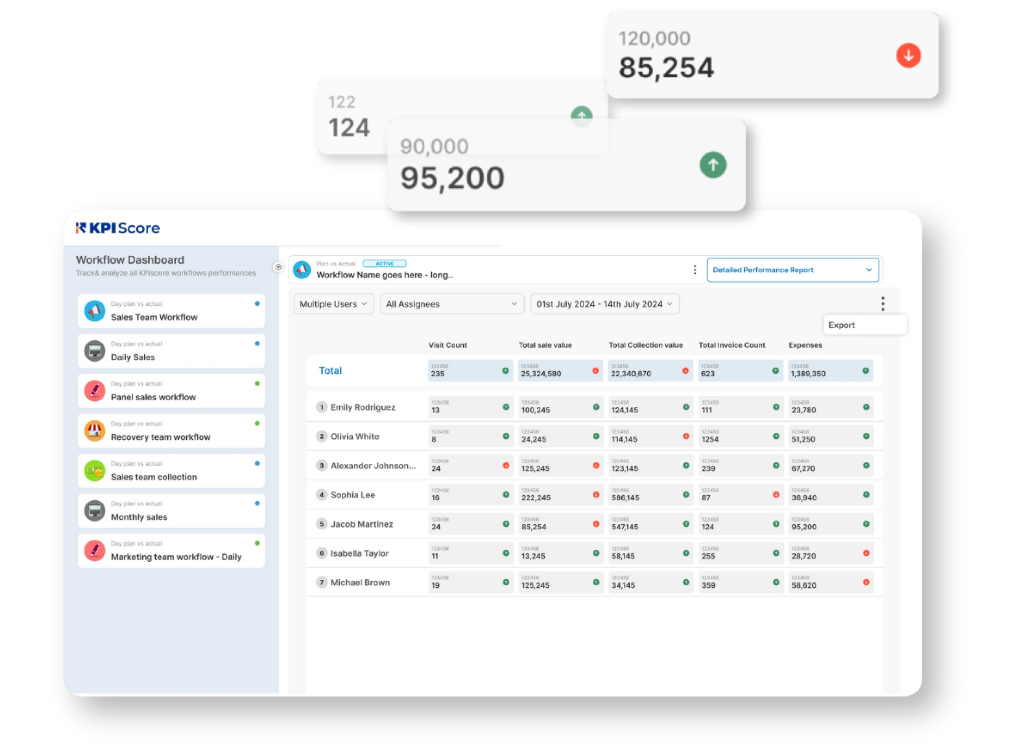Viewport: 1015px width, 756px height.
Task: Click the Expenses column header
Action: [805, 345]
